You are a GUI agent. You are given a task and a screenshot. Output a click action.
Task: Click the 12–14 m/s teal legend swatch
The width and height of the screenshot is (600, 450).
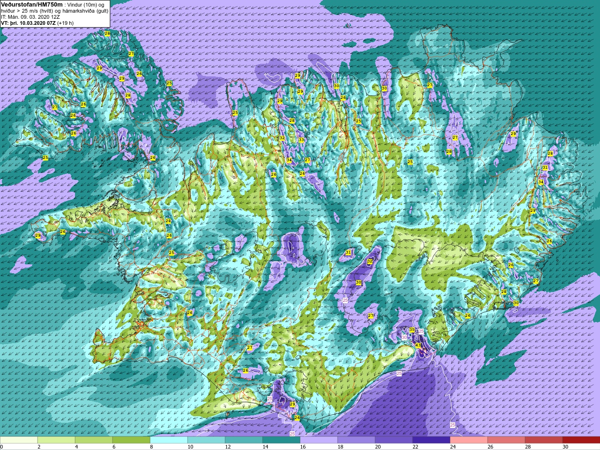[x=244, y=440]
